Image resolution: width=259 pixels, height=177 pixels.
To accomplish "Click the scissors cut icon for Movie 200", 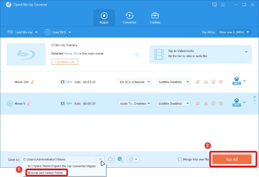I will click(x=206, y=82).
